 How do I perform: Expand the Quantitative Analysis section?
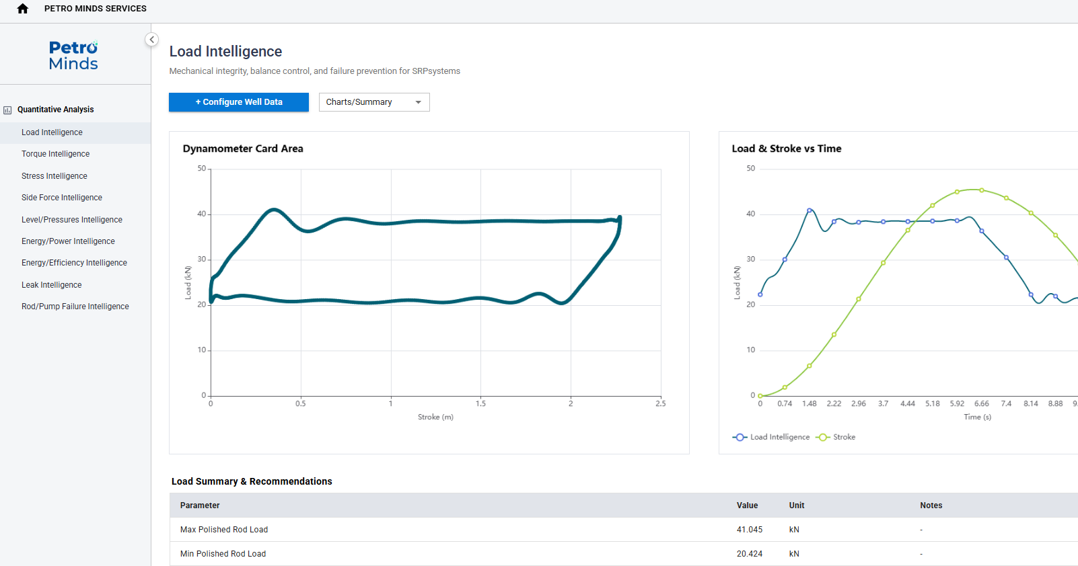click(56, 110)
